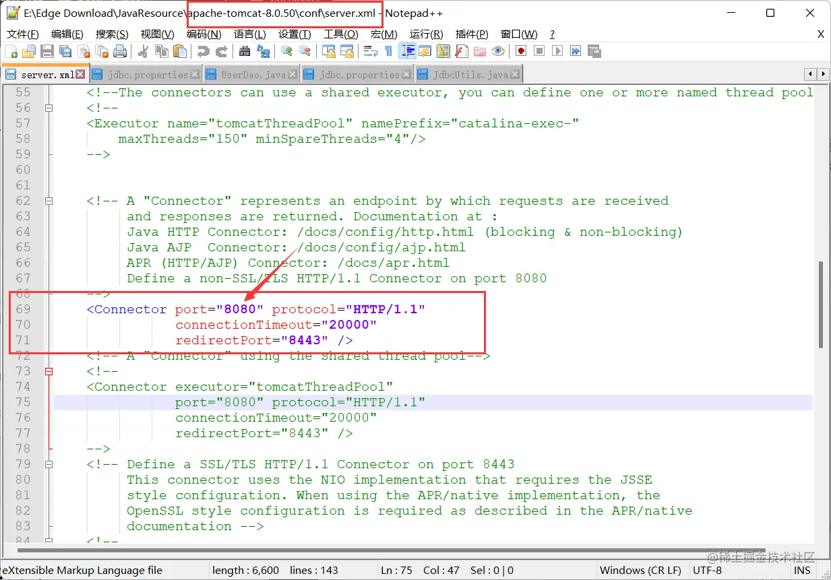
Task: Click the Close All documents toolbar icon
Action: (x=102, y=51)
